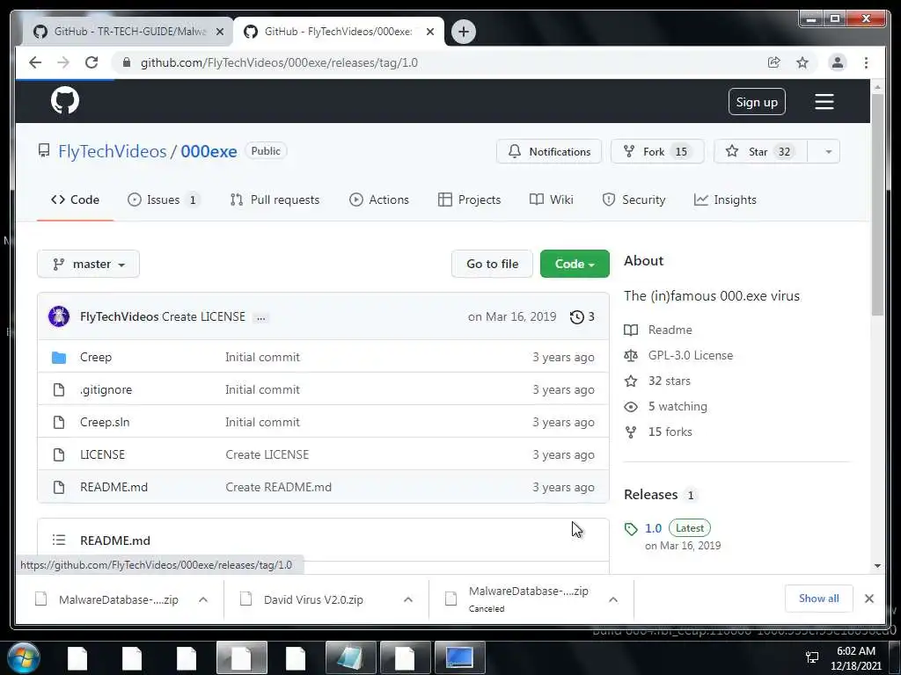Expand canceled MalwareDatabase download options
The width and height of the screenshot is (901, 675).
click(613, 599)
